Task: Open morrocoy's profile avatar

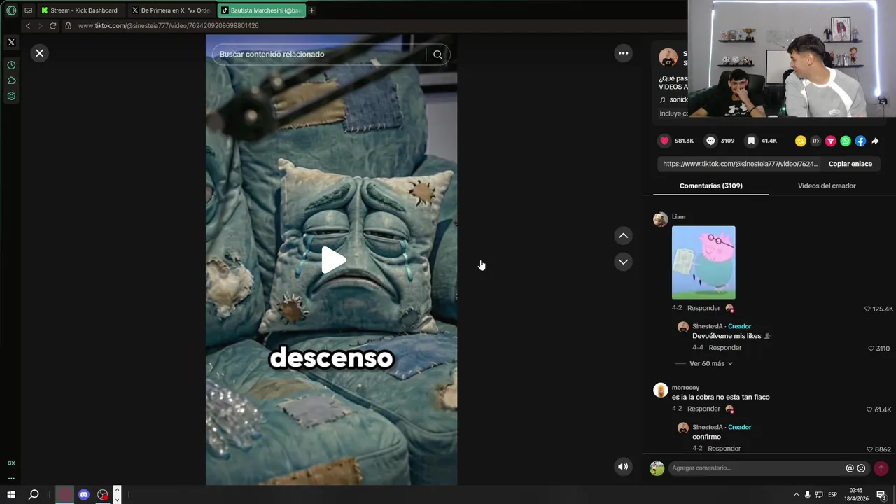Action: coord(660,391)
